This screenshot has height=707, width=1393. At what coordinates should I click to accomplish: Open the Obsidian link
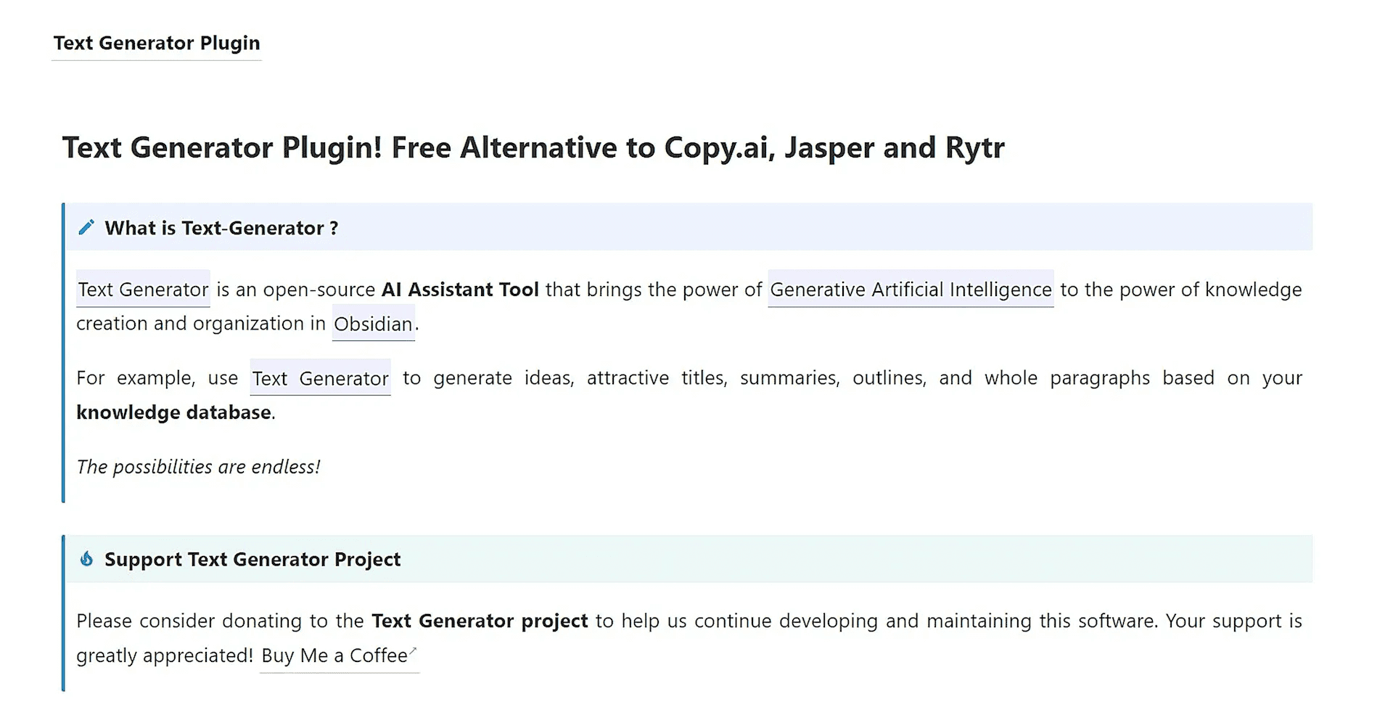(x=373, y=324)
